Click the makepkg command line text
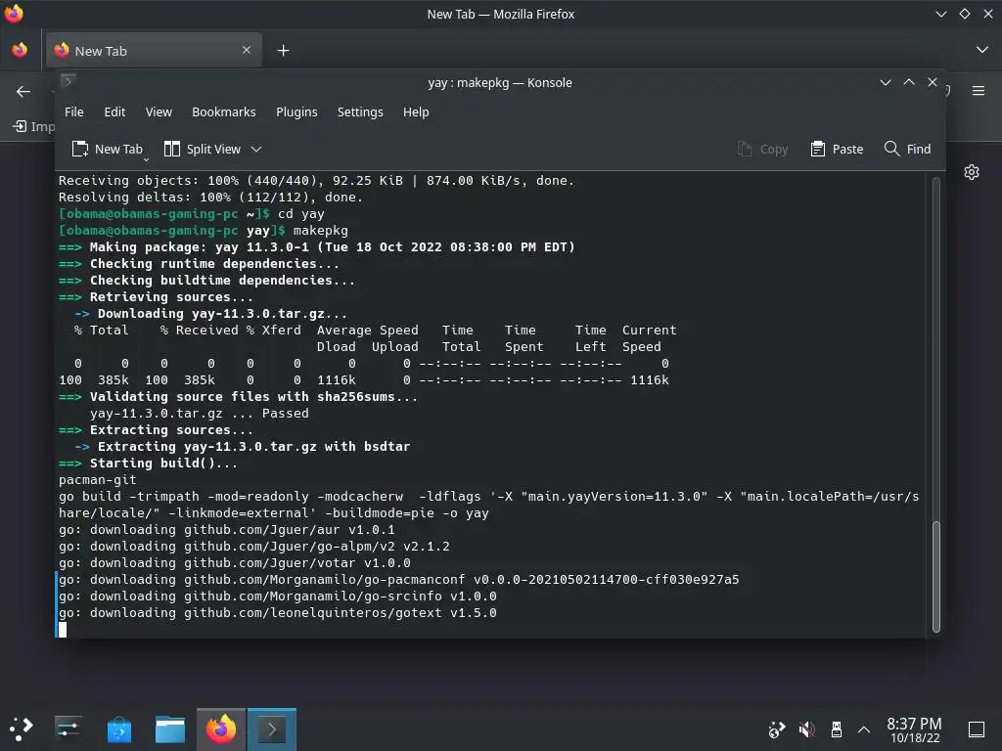This screenshot has width=1002, height=751. point(321,231)
